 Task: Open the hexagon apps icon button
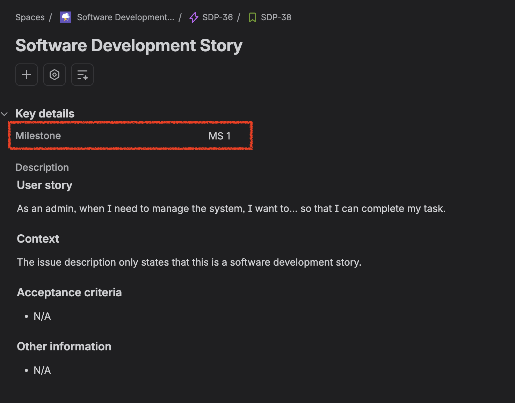tap(55, 75)
